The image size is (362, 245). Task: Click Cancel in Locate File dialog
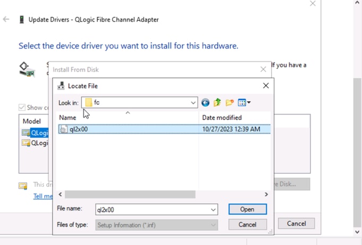pos(248,224)
